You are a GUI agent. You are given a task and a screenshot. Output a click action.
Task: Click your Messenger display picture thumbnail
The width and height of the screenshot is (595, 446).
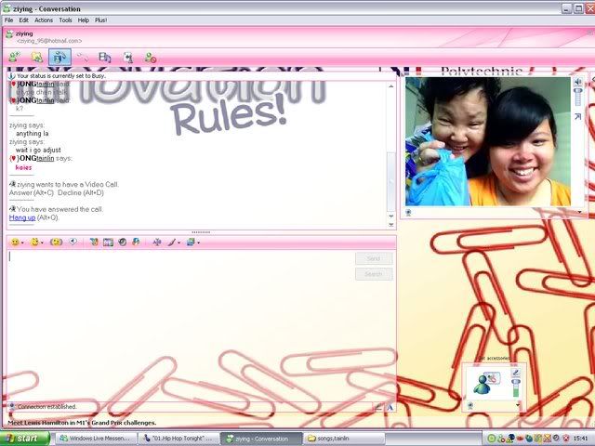click(x=487, y=384)
